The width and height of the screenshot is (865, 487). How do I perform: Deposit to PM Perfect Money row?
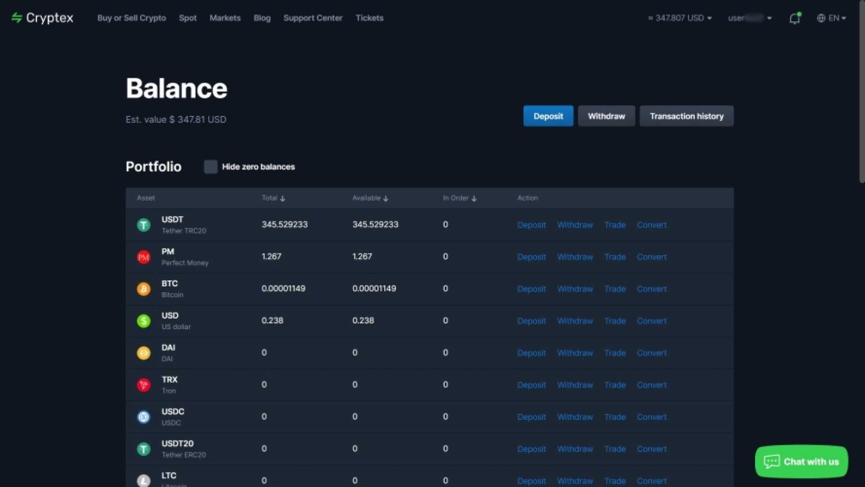pyautogui.click(x=531, y=257)
